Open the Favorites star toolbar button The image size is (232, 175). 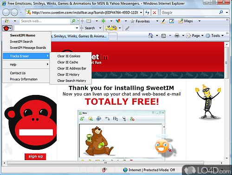[140, 21]
